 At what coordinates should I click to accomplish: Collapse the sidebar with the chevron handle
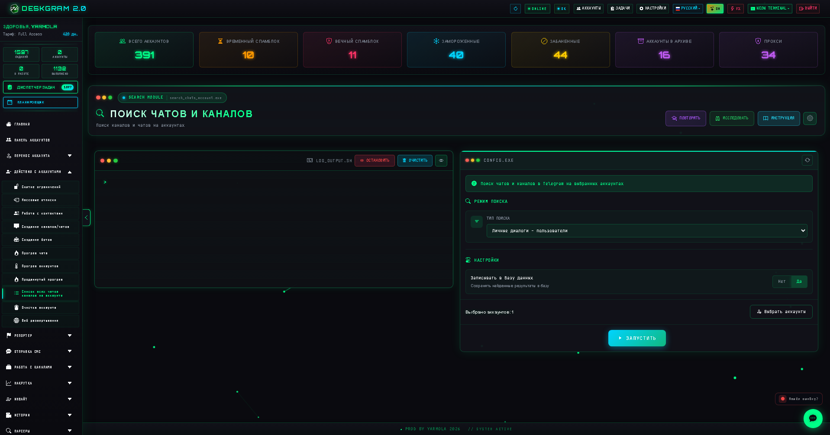[86, 217]
